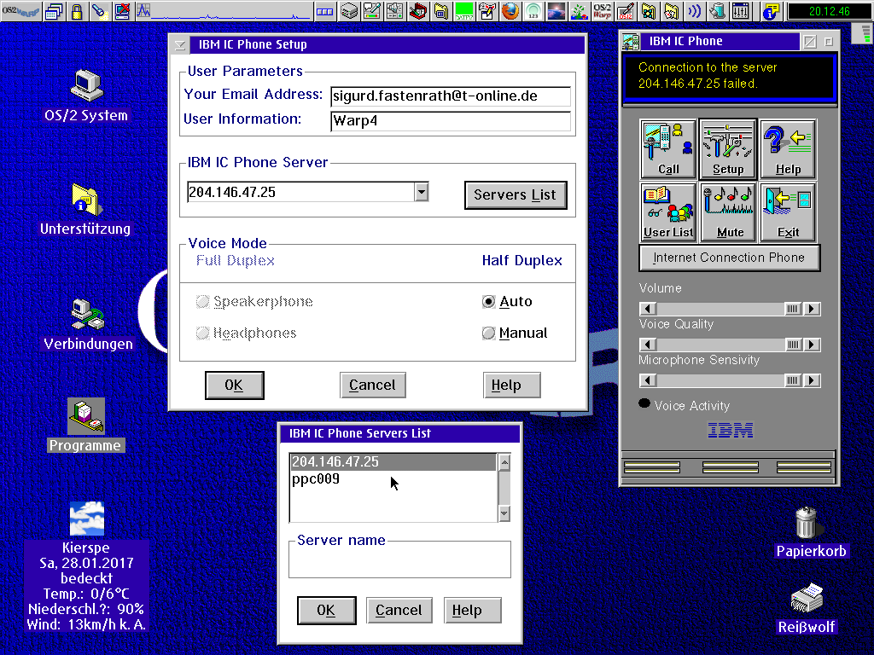
Task: Open the Kierspe weather widget icon
Action: (x=86, y=518)
